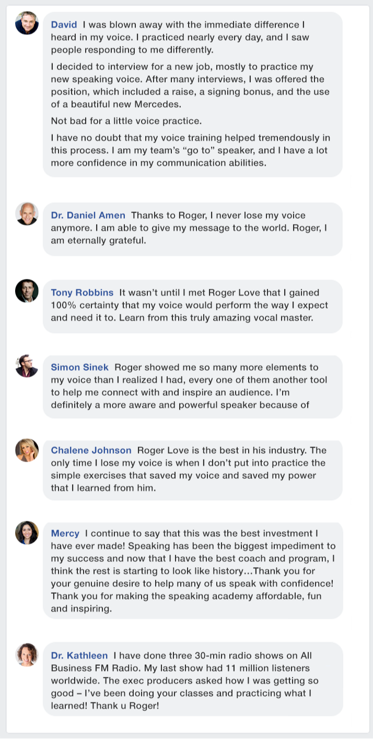Click the Simon Sinek name link

tap(80, 367)
